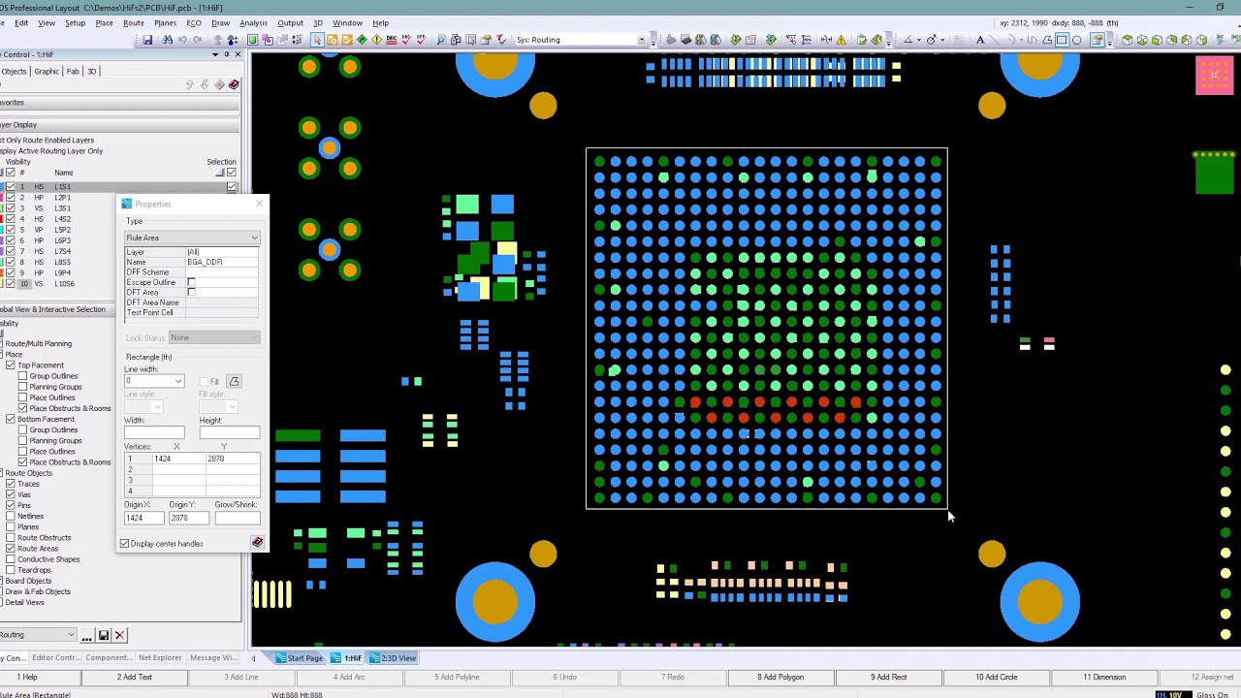
Task: Enable the Netlines checkbox
Action: [x=11, y=516]
